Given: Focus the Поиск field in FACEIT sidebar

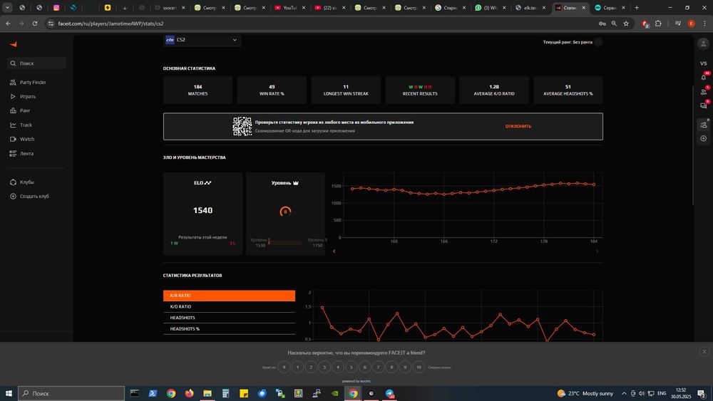Looking at the screenshot, I should coord(36,63).
